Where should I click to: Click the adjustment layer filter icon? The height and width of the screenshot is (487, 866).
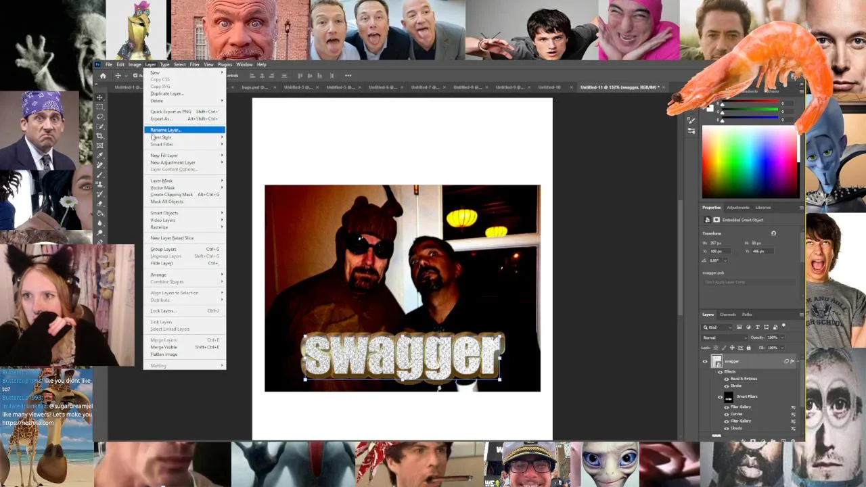click(748, 327)
